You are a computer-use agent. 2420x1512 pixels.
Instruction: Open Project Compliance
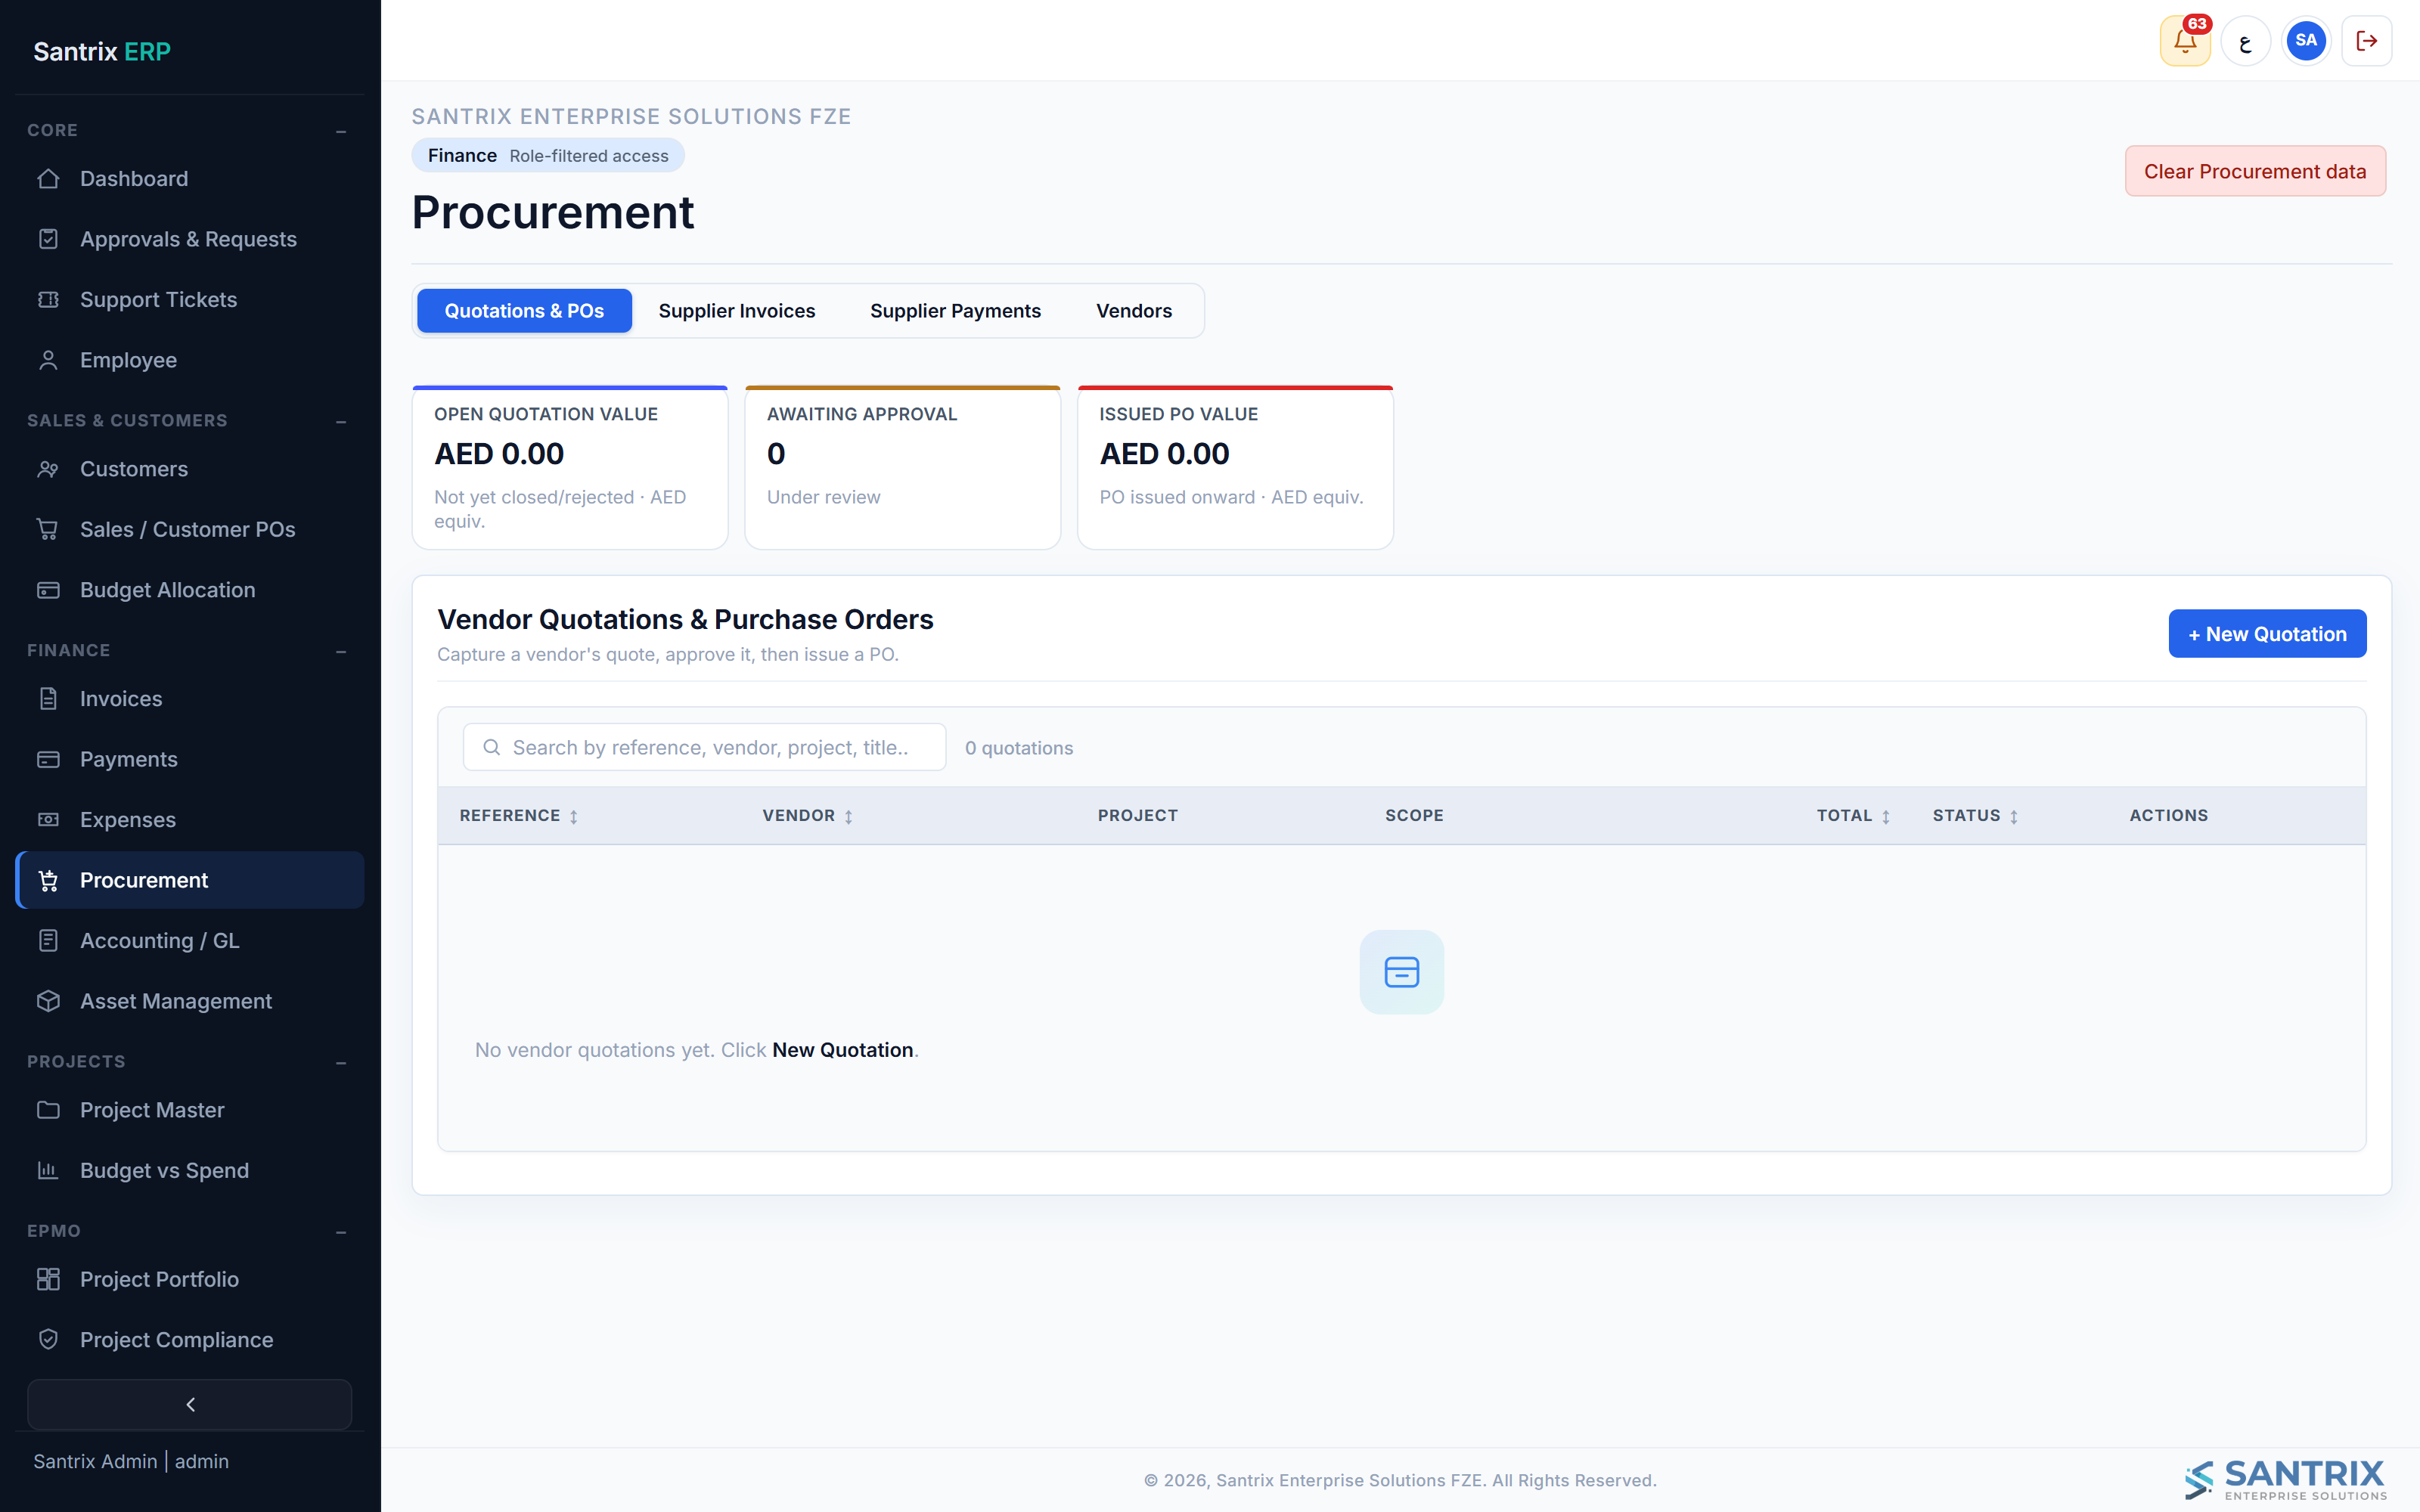[190, 1340]
